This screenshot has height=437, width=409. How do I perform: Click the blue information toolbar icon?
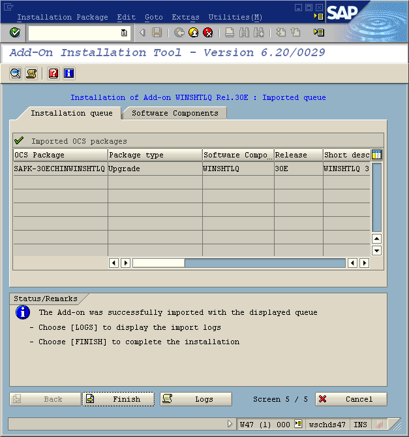coord(68,74)
